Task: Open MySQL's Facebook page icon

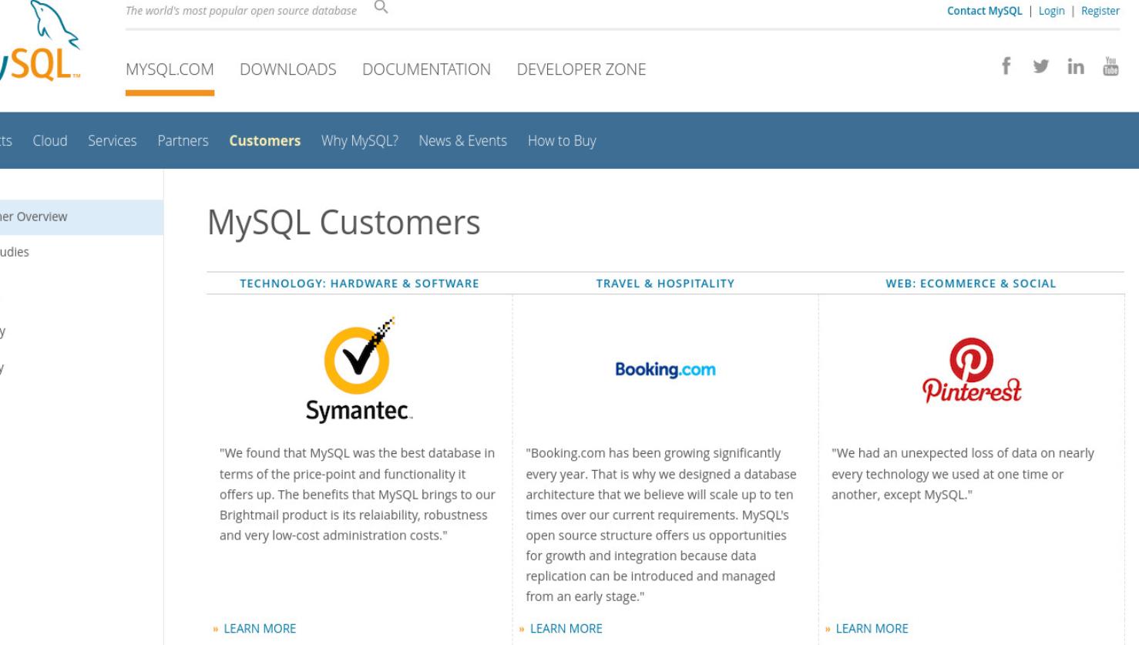Action: pyautogui.click(x=1006, y=66)
